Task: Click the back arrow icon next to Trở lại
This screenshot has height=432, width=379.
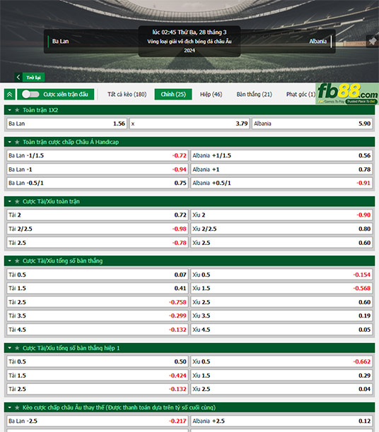Action: [x=18, y=78]
